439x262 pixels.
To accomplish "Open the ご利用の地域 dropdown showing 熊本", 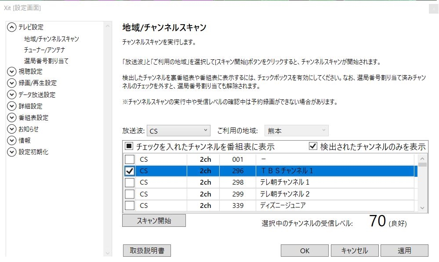I will point(296,131).
